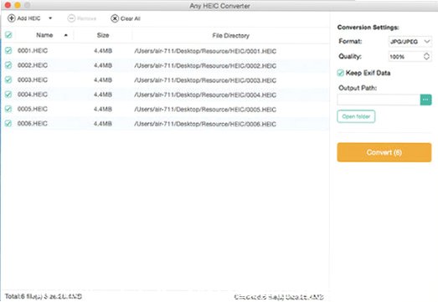Sort by the Name column header
This screenshot has width=438, height=302.
(x=44, y=35)
